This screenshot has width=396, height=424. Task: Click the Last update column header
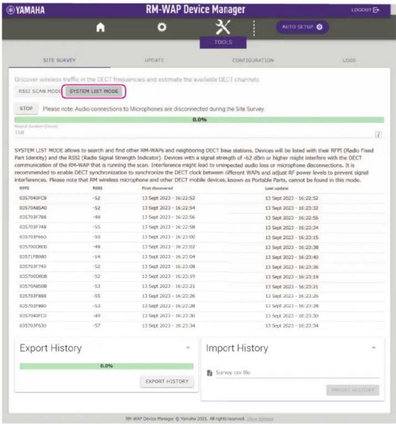click(x=276, y=188)
